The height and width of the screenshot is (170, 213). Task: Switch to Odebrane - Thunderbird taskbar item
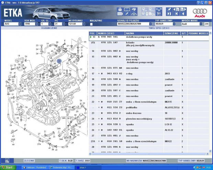click(35, 168)
